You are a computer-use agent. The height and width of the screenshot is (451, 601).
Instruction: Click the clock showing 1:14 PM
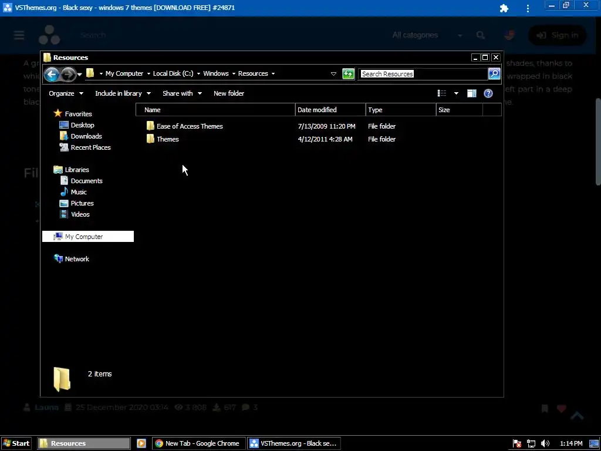click(x=571, y=444)
